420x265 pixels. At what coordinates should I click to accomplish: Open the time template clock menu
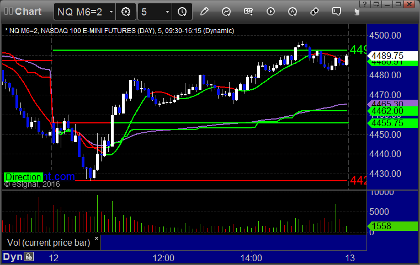182,12
